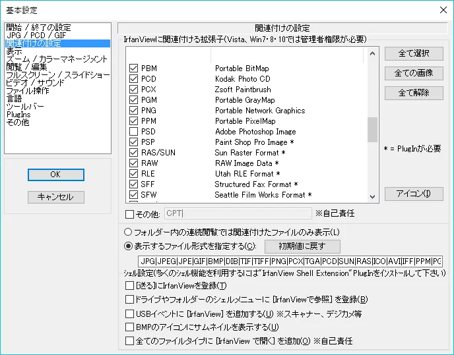Select 'Seattle Film Works Format *' text
Viewport: 454px width, 355px height.
263,194
